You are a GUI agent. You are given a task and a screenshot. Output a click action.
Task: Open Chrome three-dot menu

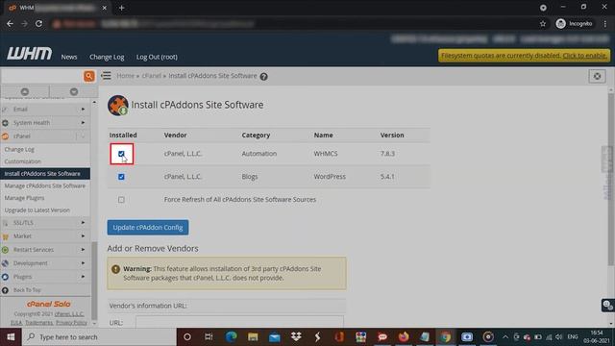pos(605,23)
